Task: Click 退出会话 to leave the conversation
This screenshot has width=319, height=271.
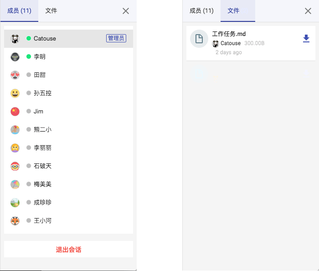Action: pos(68,250)
